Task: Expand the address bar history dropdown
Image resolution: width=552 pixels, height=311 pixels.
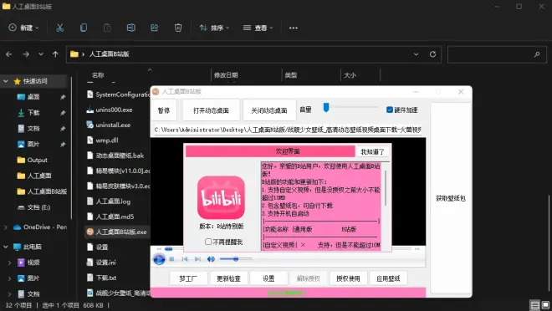Action: point(417,54)
